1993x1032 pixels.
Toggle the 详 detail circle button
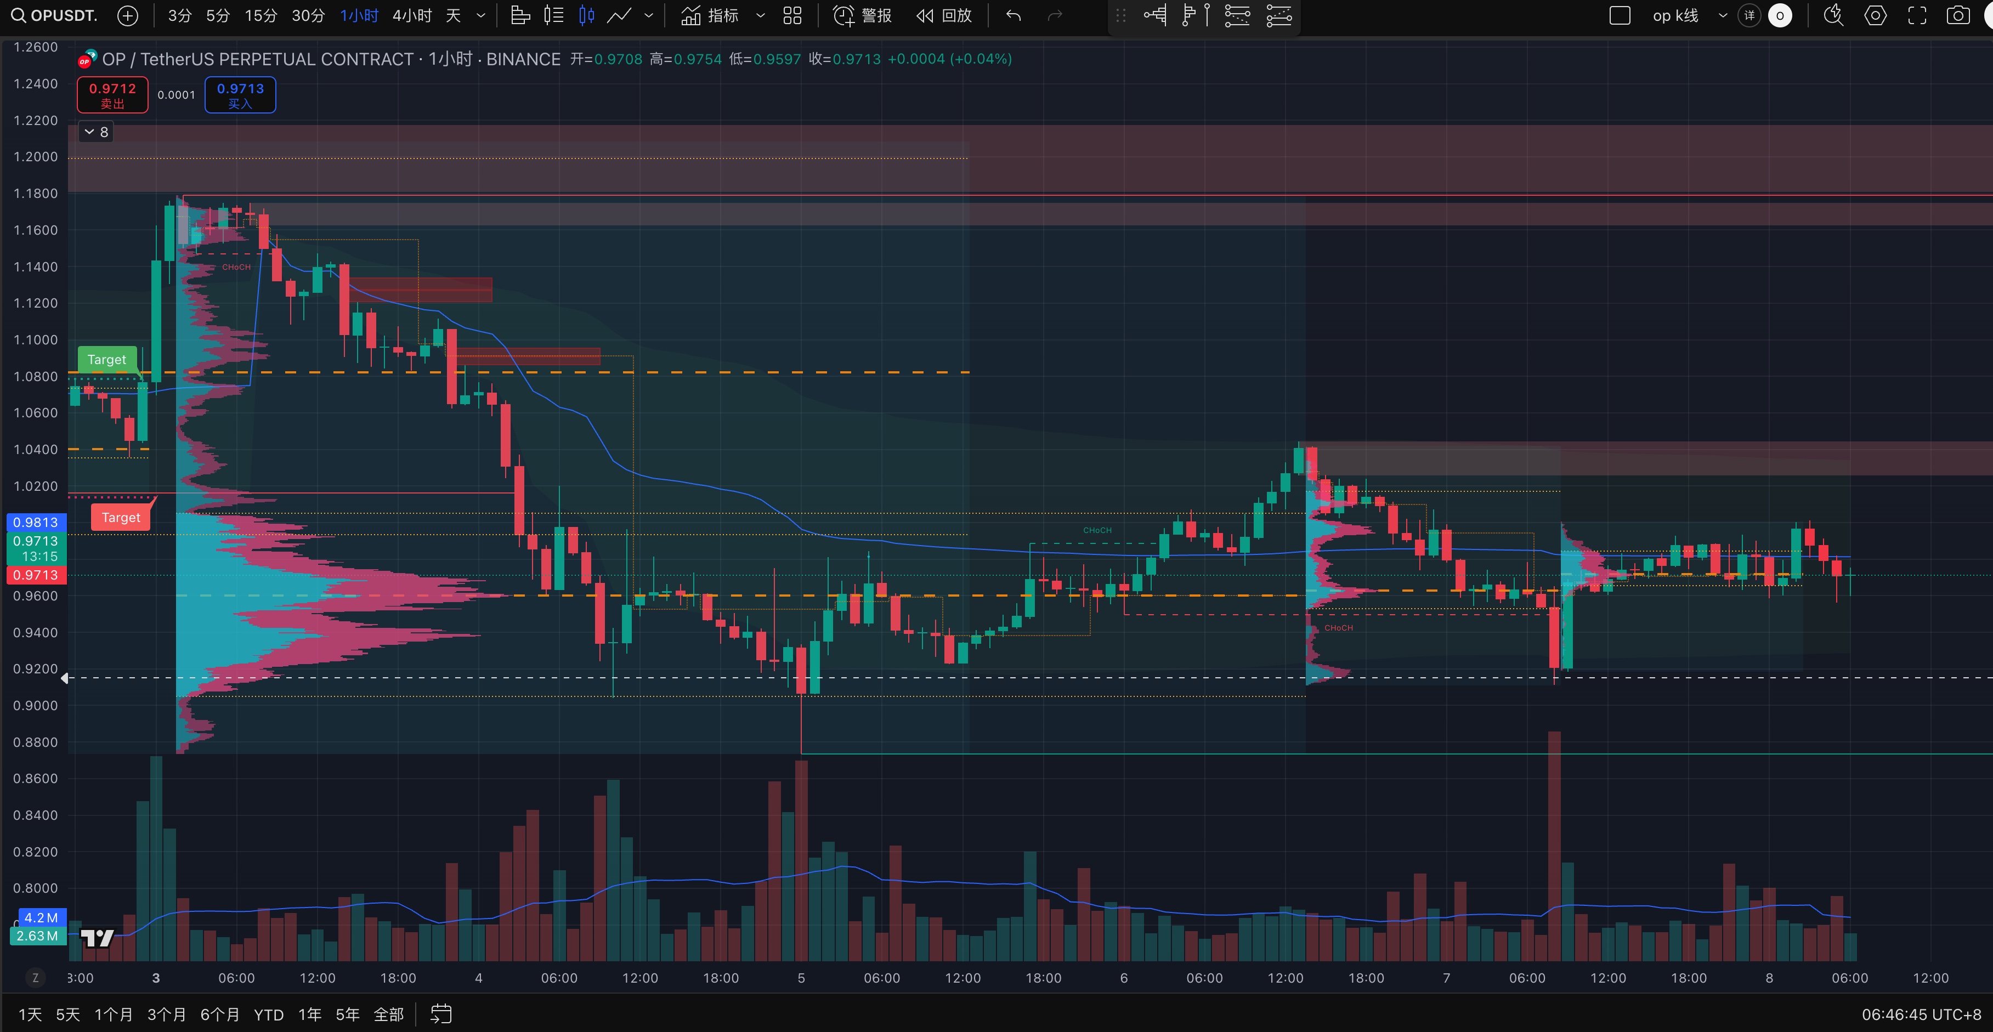click(1749, 15)
